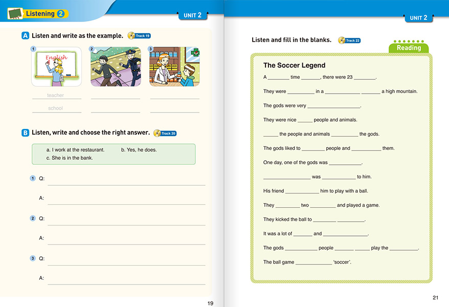Select the UNIT 2 tab above page 21
449x307 pixels.
418,18
